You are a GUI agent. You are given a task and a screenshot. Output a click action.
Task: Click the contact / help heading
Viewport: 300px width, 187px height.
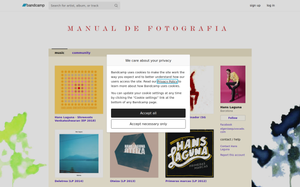pos(230,140)
